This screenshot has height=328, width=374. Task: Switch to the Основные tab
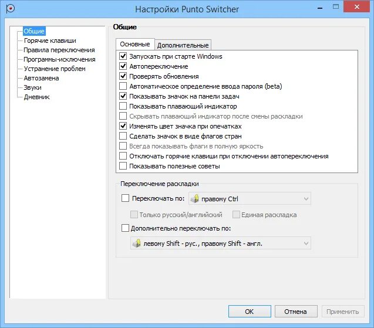(x=135, y=45)
